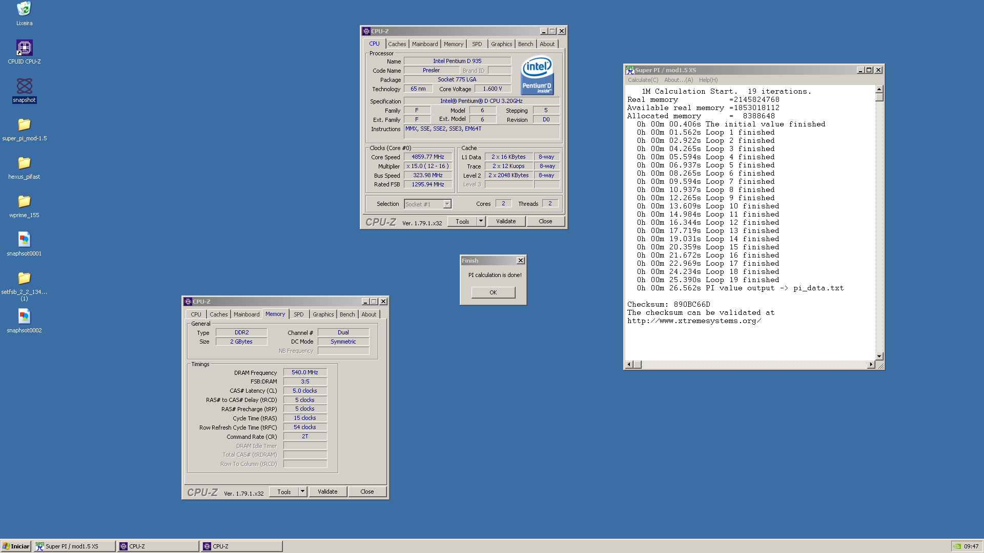984x553 pixels.
Task: Open the snaphsot0002 image file
Action: point(24,316)
